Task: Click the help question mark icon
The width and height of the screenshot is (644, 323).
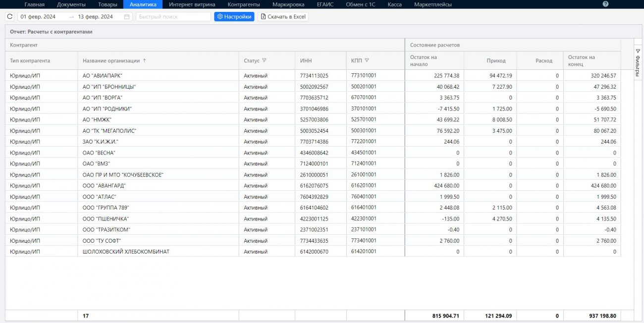Action: pyautogui.click(x=605, y=4)
